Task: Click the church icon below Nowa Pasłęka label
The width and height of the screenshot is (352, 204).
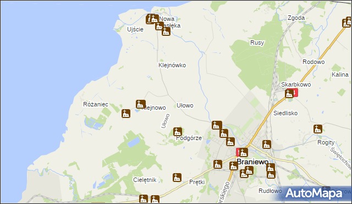Action: (166, 31)
